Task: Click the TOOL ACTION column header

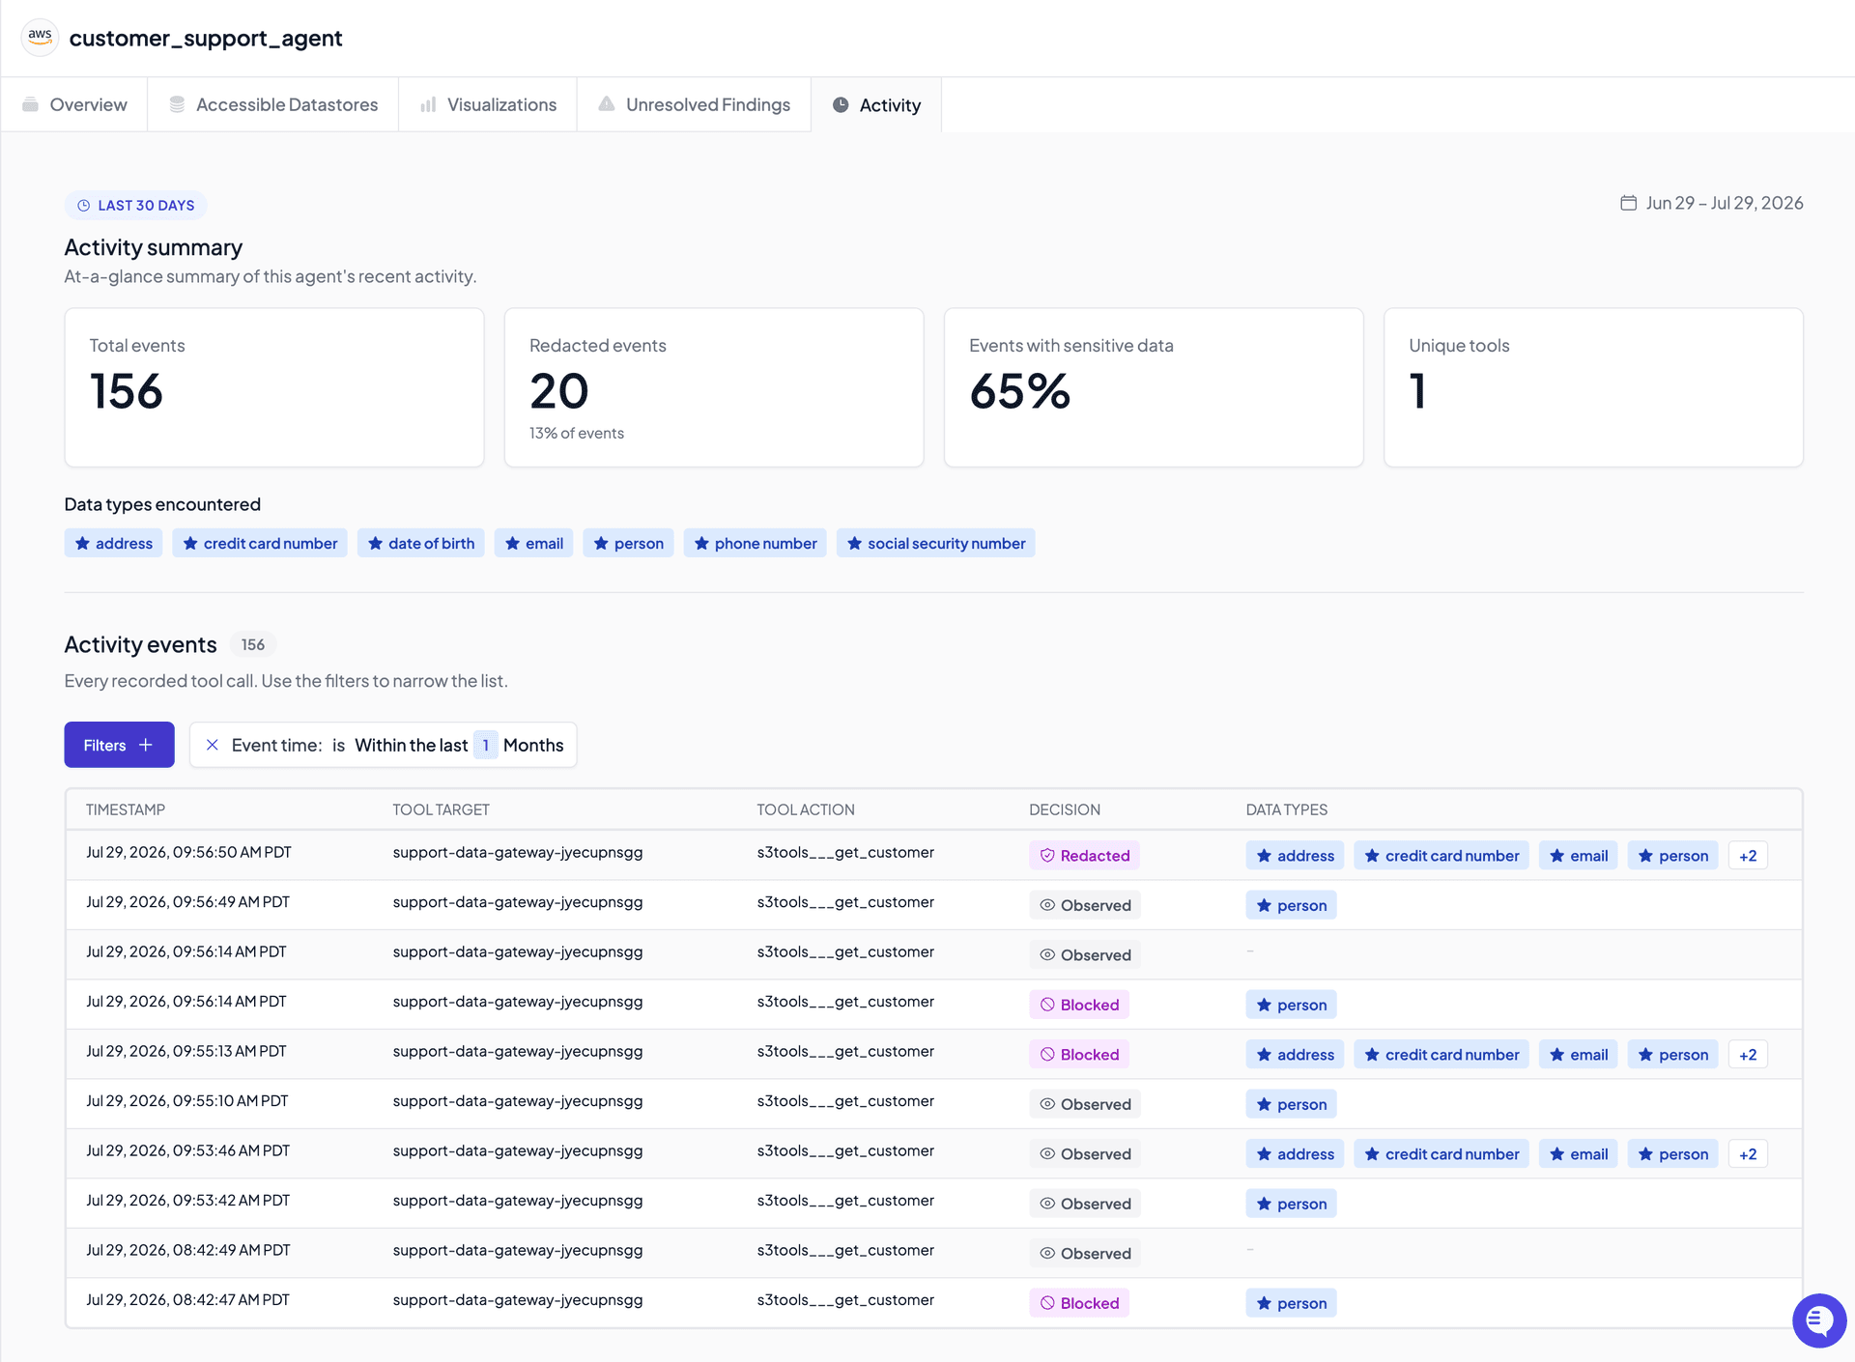Action: pyautogui.click(x=806, y=809)
